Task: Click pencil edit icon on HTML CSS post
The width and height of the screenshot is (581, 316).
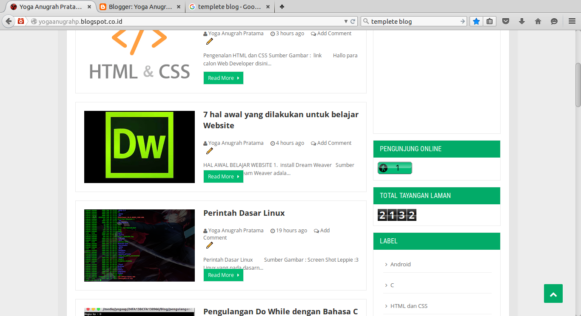Action: click(209, 41)
